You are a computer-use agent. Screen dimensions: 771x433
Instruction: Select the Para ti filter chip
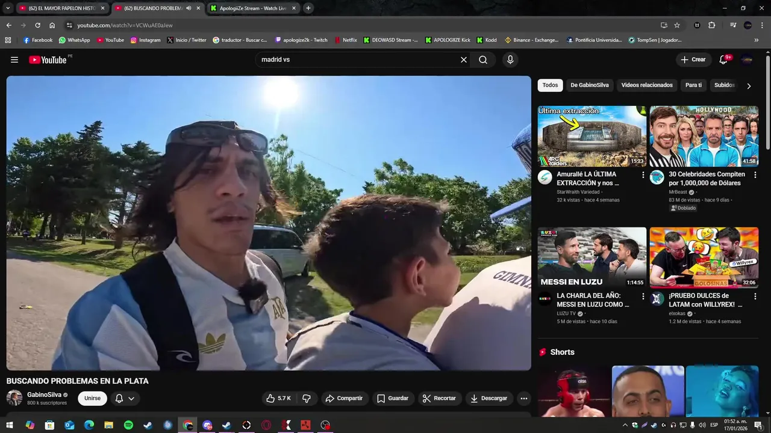[x=693, y=85]
